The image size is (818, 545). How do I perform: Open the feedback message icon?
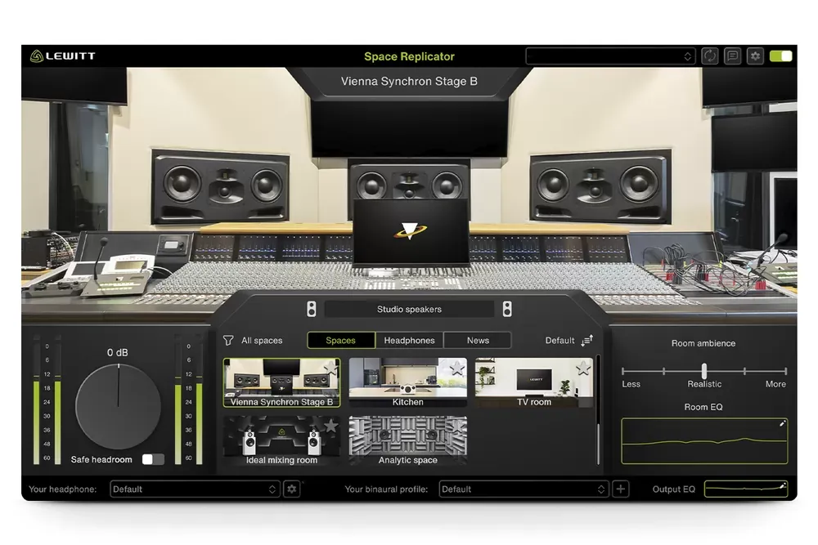tap(732, 56)
